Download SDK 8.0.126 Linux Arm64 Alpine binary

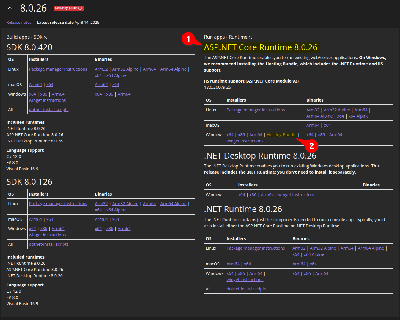tap(173, 204)
